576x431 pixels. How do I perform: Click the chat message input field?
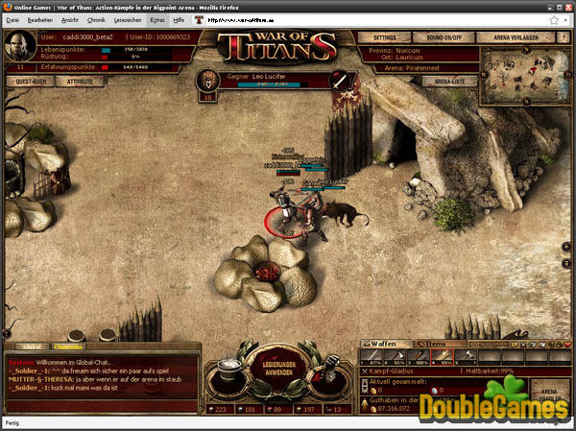[x=102, y=406]
